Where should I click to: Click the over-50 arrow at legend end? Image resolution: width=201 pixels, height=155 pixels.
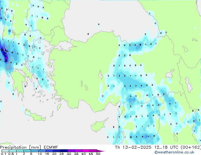[101, 151]
